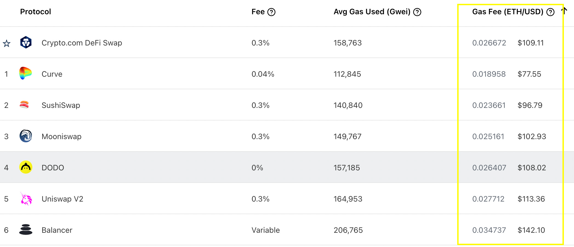The height and width of the screenshot is (247, 574).
Task: Click rank number 1 in Curve row
Action: (6, 74)
